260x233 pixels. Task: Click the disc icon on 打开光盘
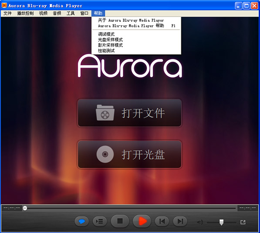(105, 154)
